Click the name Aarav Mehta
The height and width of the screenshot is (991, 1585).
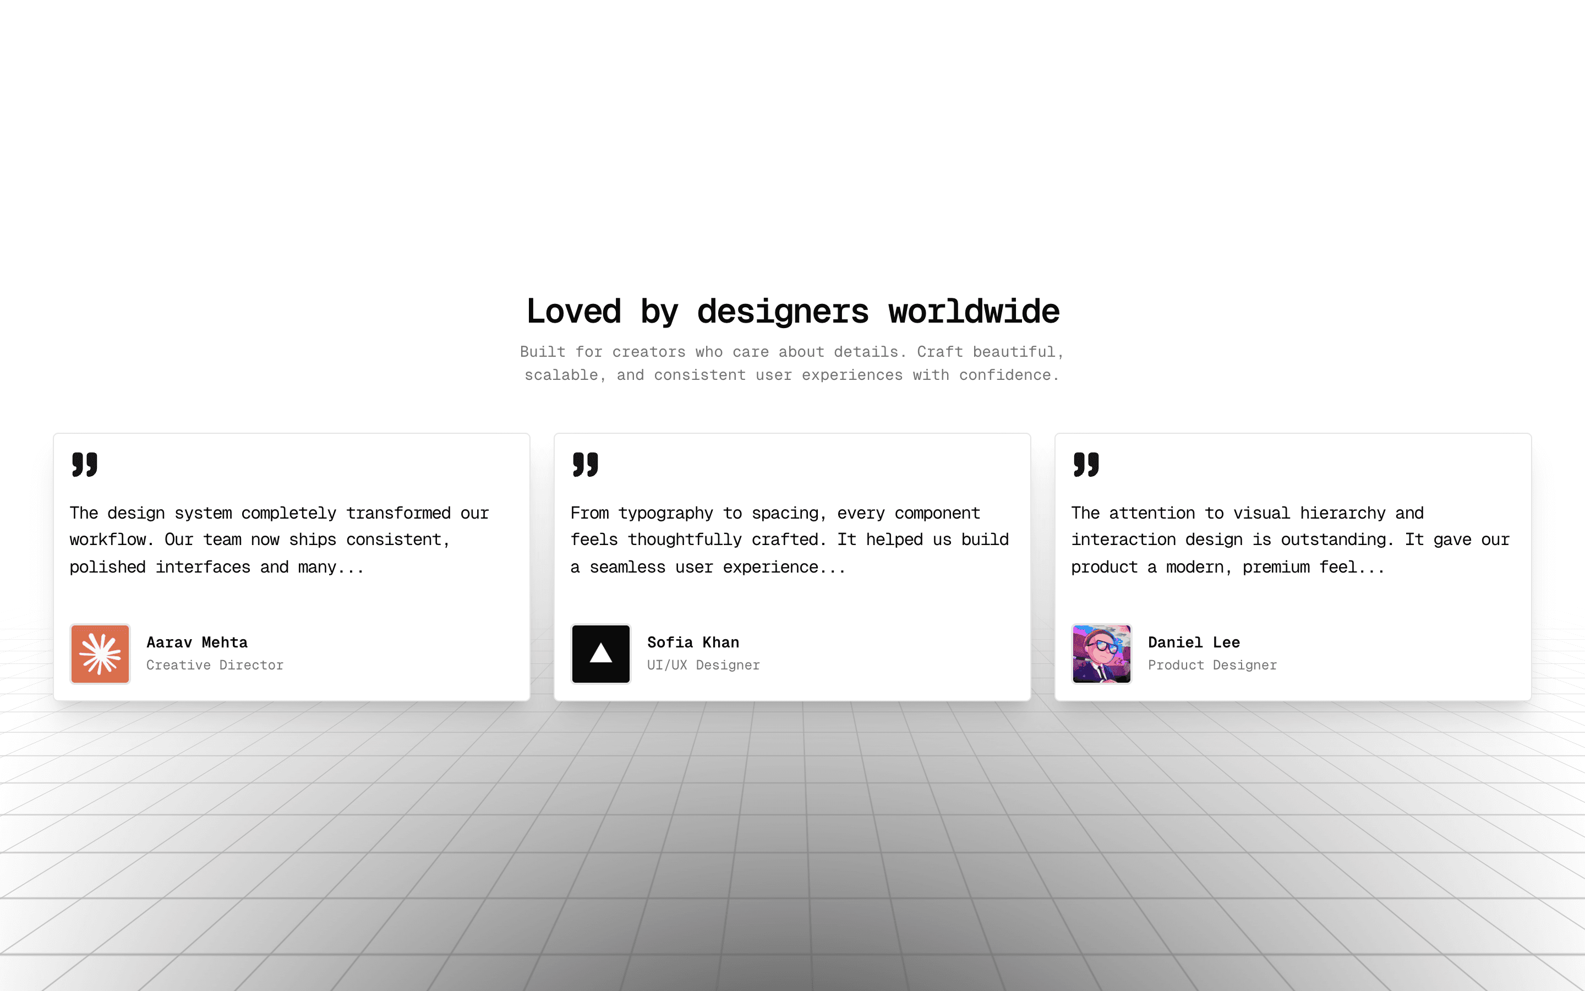(x=196, y=642)
